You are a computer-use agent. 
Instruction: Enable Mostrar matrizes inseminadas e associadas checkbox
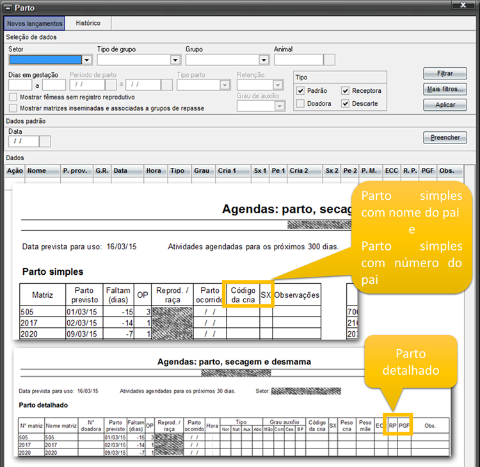tap(13, 108)
